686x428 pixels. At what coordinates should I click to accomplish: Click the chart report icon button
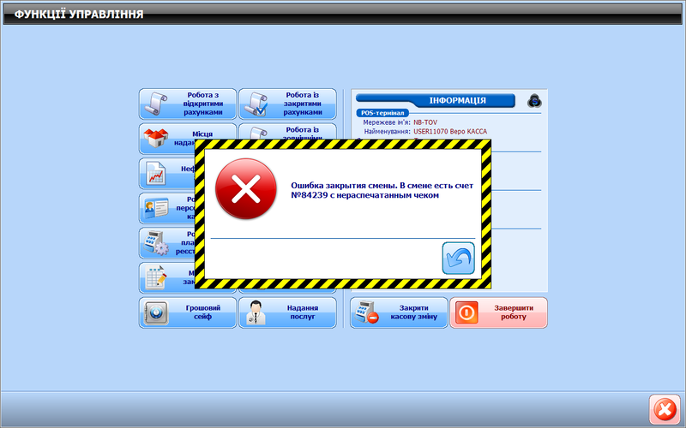pos(156,174)
